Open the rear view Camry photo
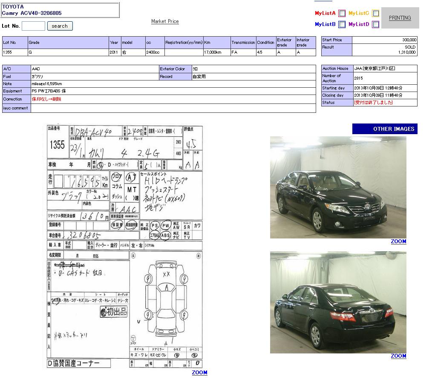435x379 pixels. pyautogui.click(x=338, y=302)
